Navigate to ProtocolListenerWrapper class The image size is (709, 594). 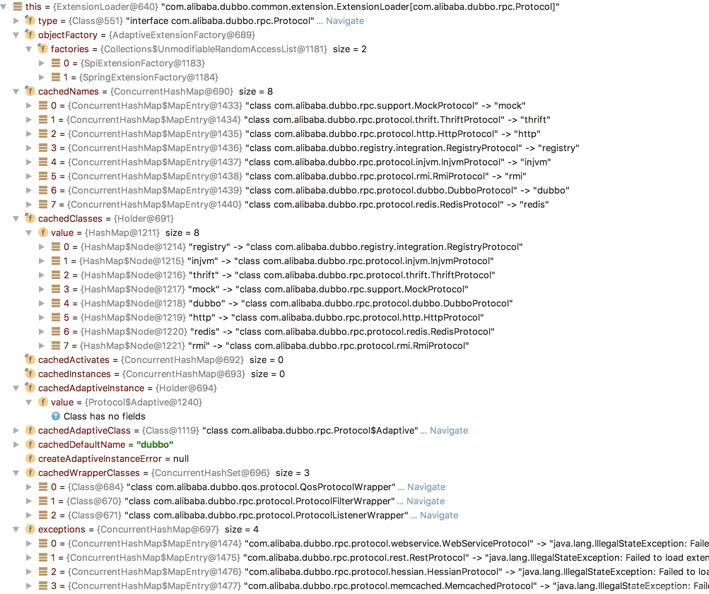[439, 515]
